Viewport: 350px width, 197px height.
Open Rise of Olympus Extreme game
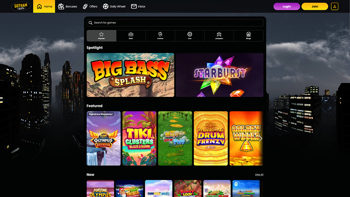click(104, 138)
